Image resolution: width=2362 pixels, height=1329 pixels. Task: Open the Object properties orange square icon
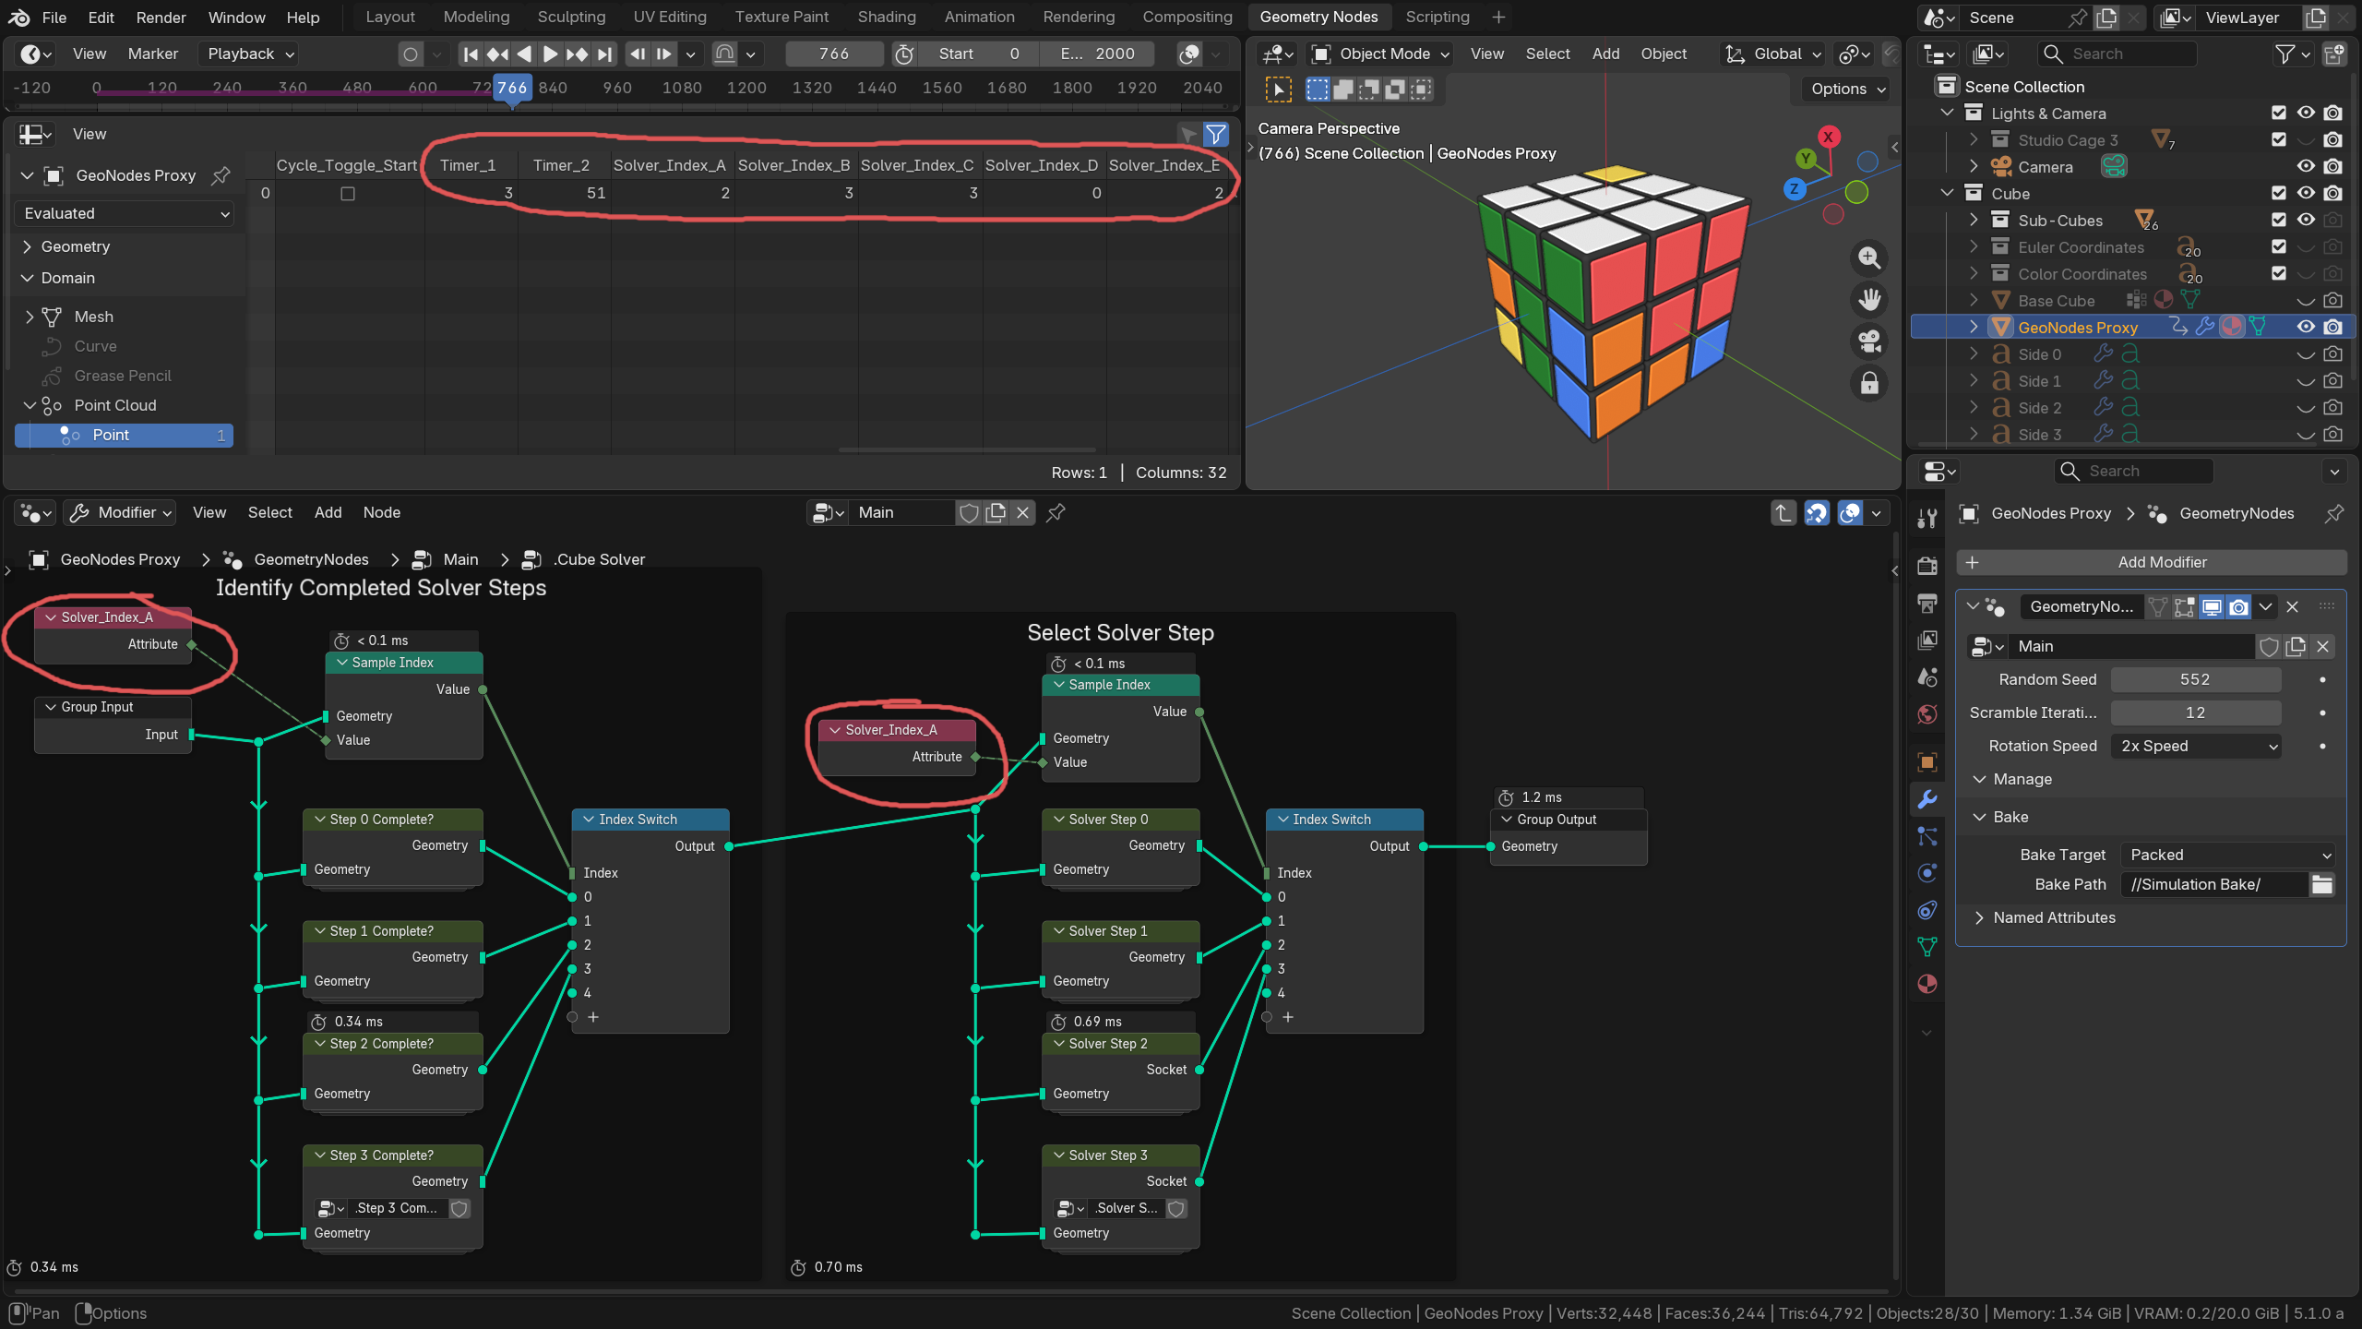pos(1927,762)
